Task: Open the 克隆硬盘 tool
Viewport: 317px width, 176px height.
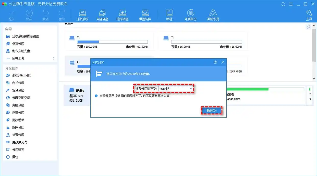Action: [102, 15]
